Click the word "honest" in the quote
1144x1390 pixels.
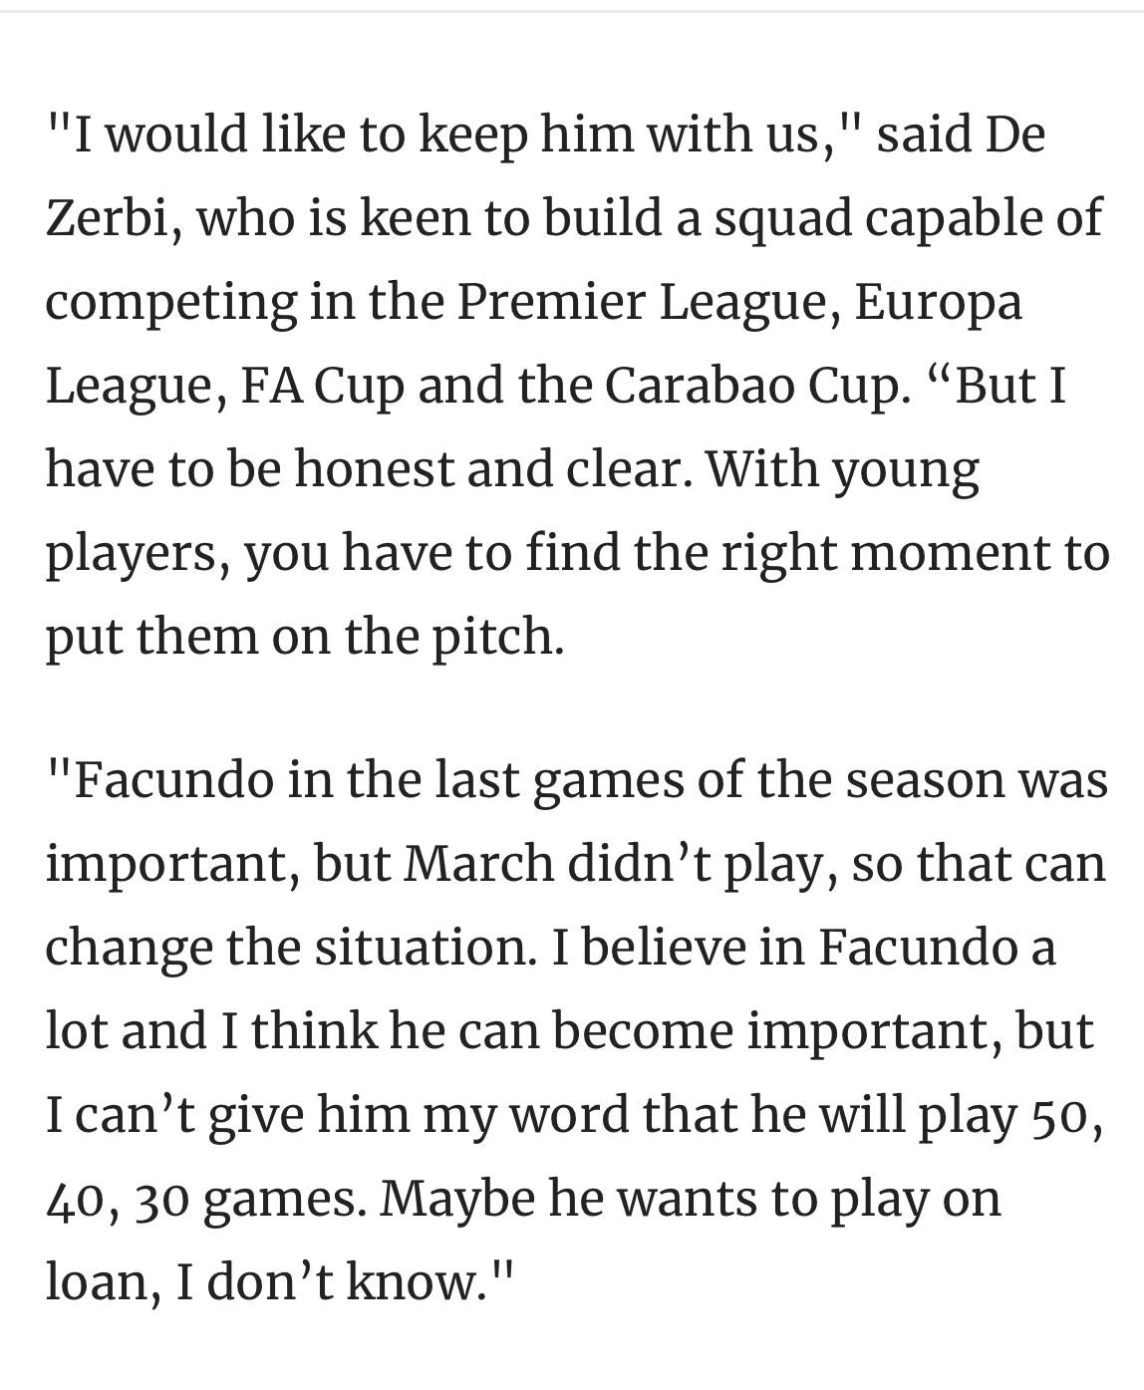[x=374, y=468]
